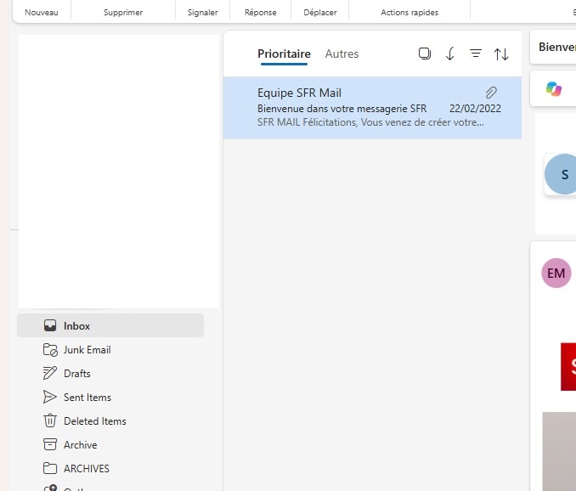This screenshot has width=576, height=491.
Task: Click the 22/02/2022 date text
Action: [475, 109]
